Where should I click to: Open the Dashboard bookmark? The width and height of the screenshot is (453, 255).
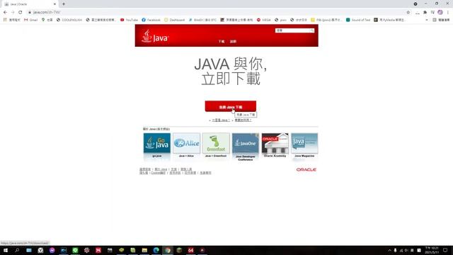tap(174, 20)
